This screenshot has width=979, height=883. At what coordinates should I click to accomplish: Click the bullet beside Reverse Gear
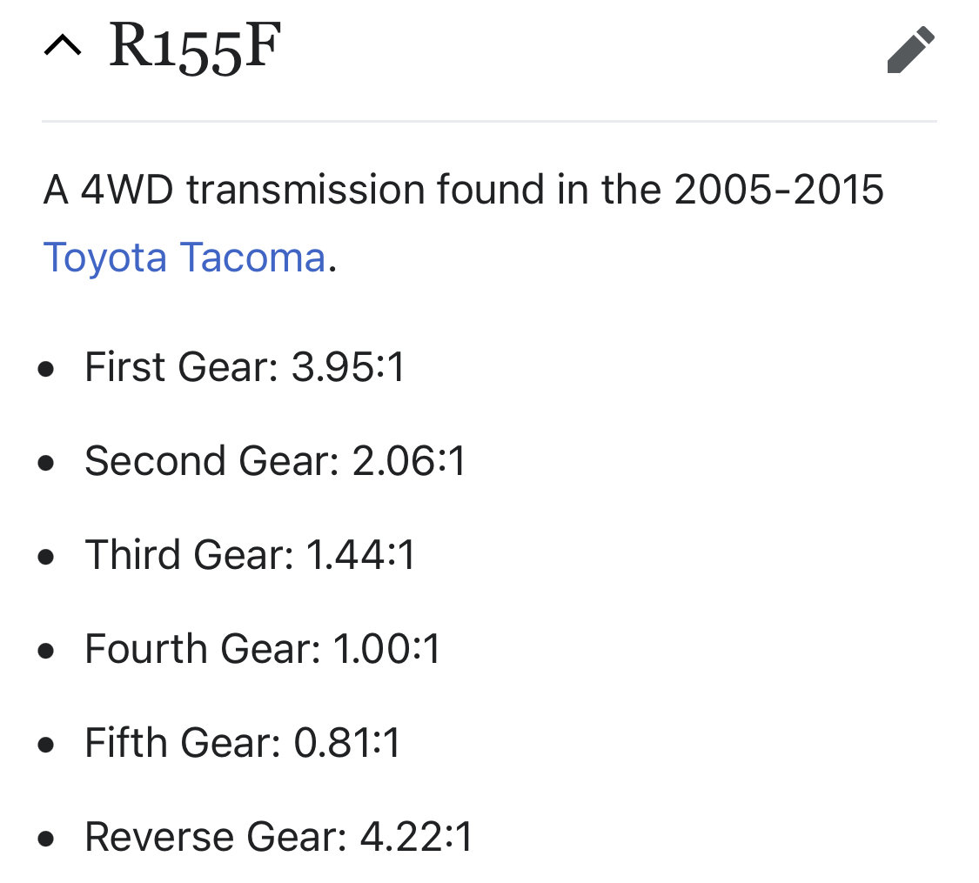(x=45, y=839)
